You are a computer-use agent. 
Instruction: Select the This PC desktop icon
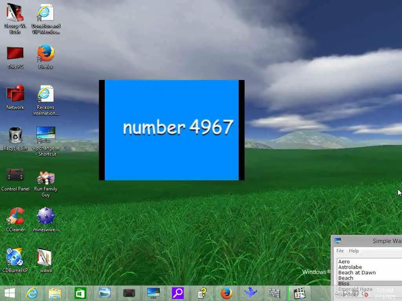(x=15, y=57)
